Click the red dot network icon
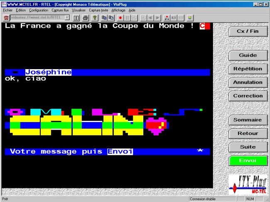The width and height of the screenshot is (270, 202). coord(167,18)
